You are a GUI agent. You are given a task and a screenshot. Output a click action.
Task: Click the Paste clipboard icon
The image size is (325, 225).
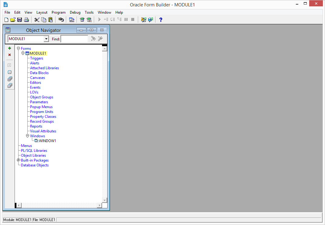50,20
